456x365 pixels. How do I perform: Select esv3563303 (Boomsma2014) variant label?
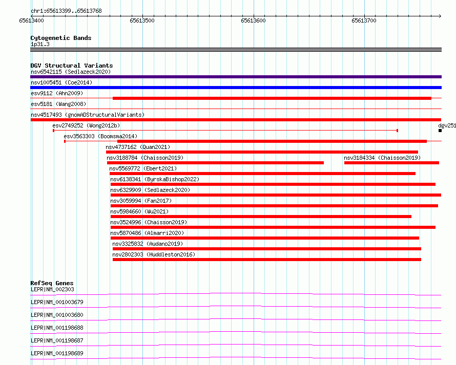click(x=100, y=136)
